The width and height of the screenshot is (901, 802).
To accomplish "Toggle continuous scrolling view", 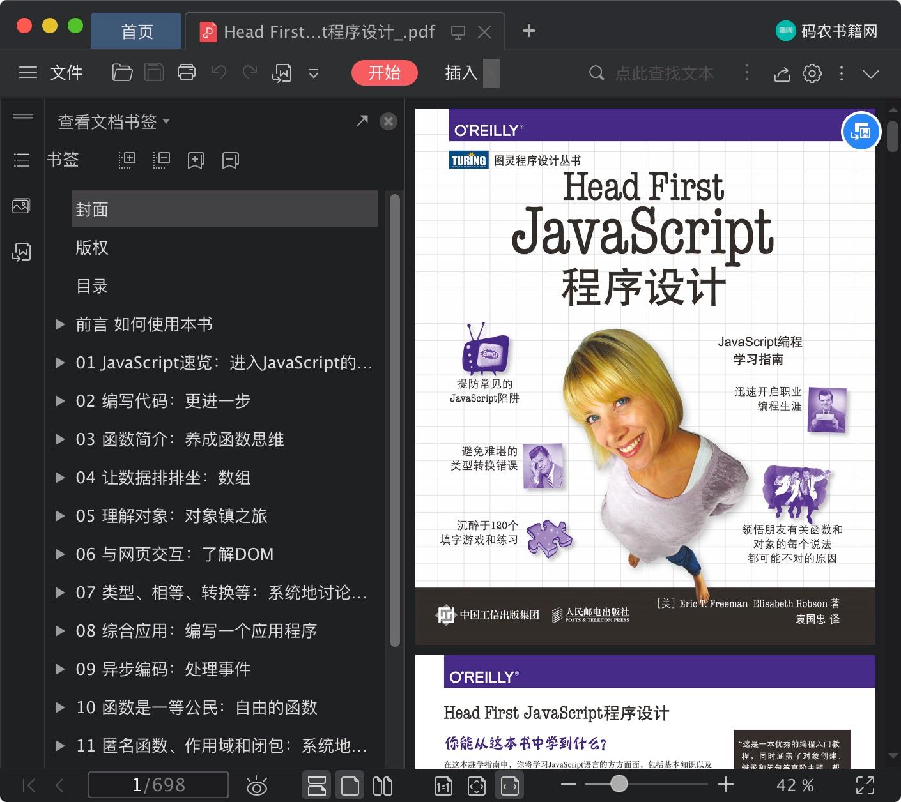I will pos(317,785).
